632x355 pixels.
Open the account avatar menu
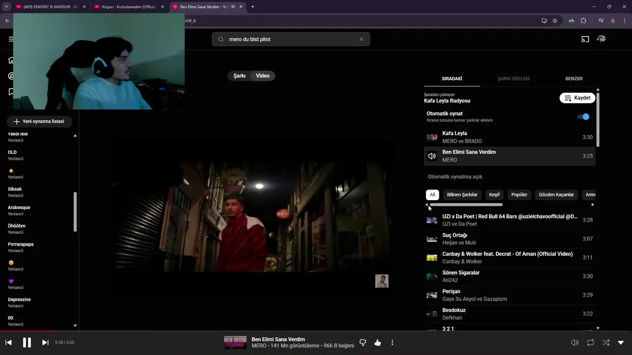pyautogui.click(x=601, y=39)
